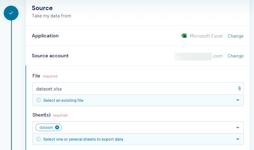Select the dataset sheet chip label
Image resolution: width=254 pixels, height=150 pixels.
click(x=46, y=128)
